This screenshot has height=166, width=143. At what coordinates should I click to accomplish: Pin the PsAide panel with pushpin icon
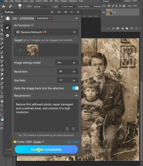tap(66, 12)
